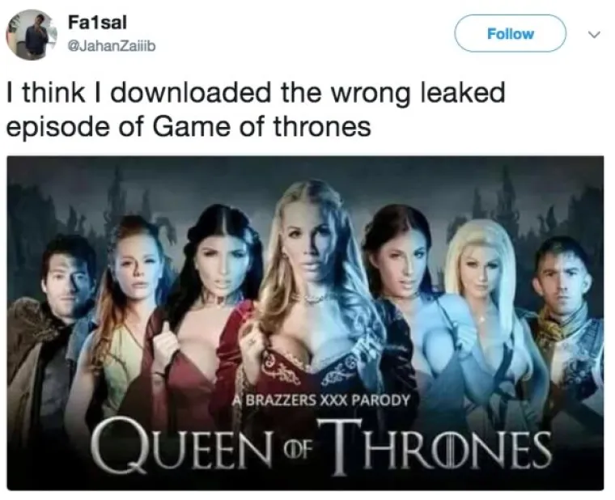The height and width of the screenshot is (500, 615).
Task: Open the attached Queen of Thrones image
Action: pos(305,323)
